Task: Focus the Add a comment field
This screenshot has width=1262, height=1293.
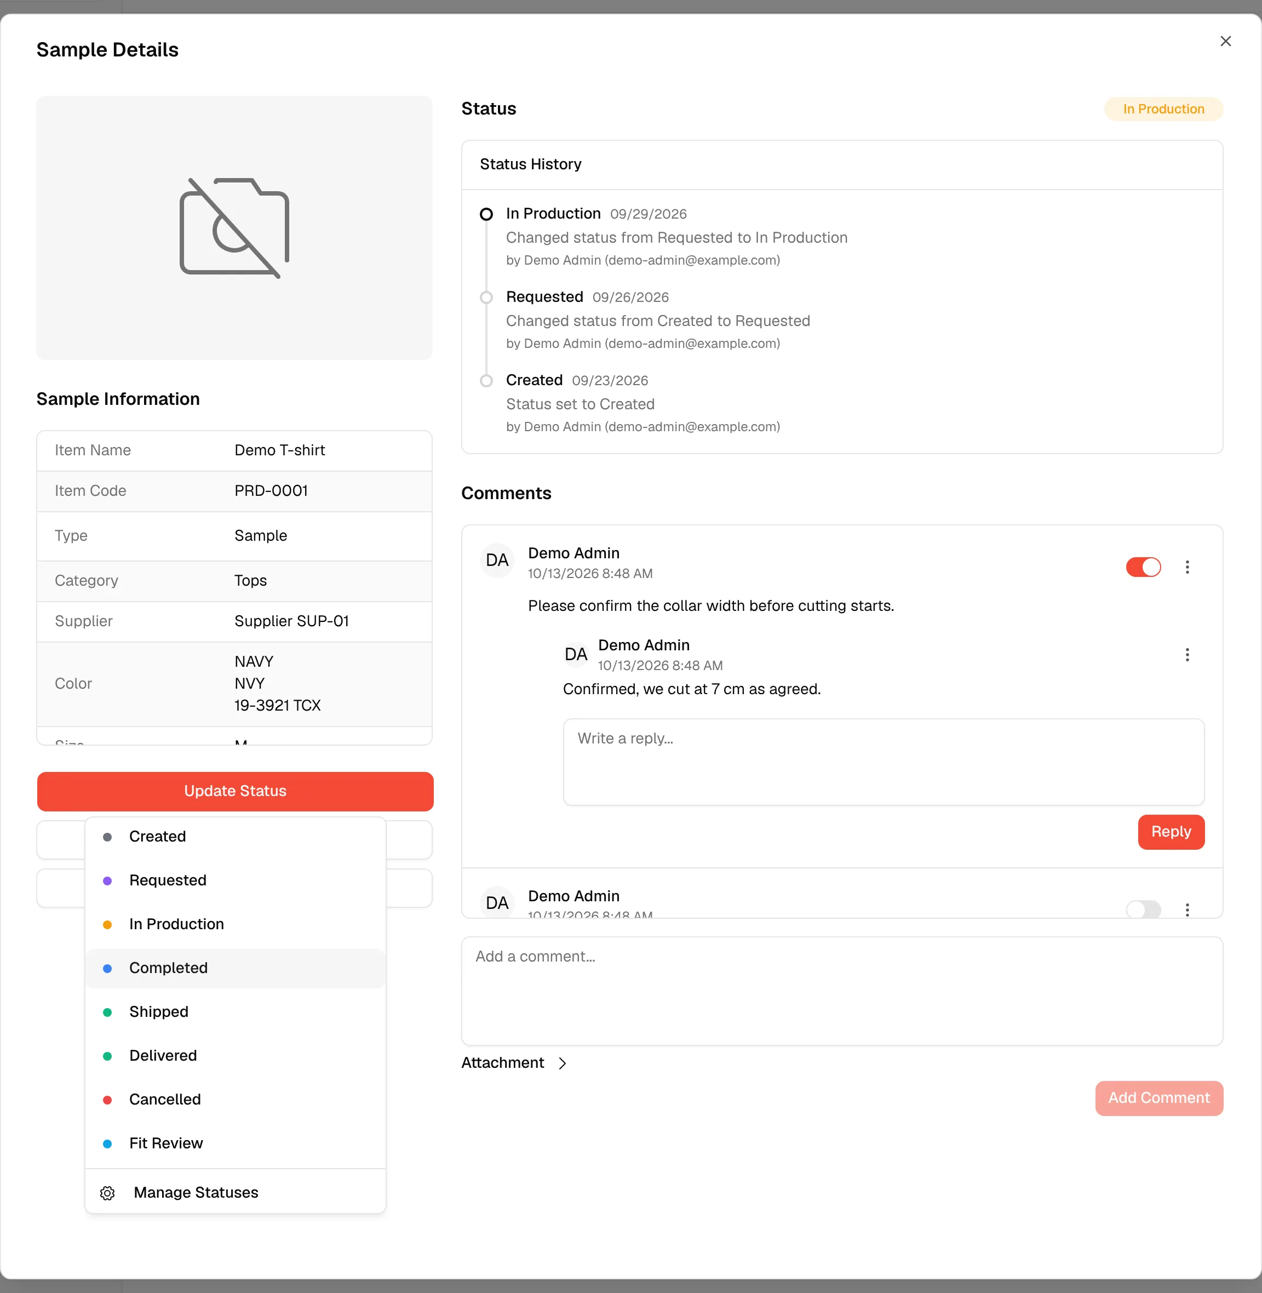Action: (x=842, y=991)
